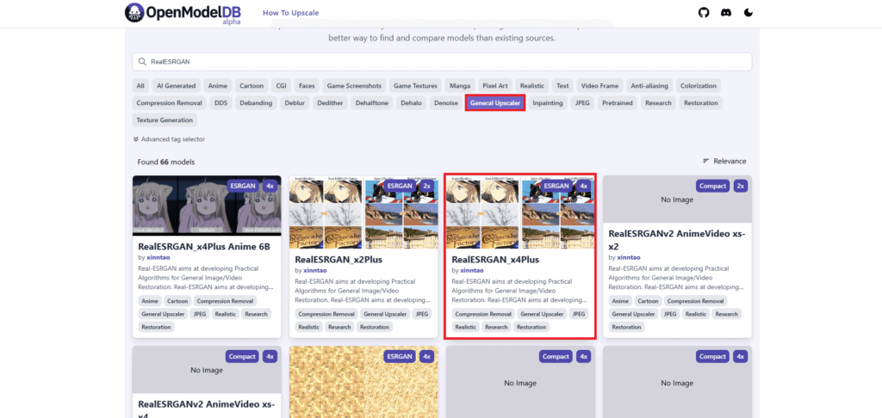882x418 pixels.
Task: Open the RealESRGAN_x4Plus Anime 6B thumbnail
Action: click(x=207, y=205)
